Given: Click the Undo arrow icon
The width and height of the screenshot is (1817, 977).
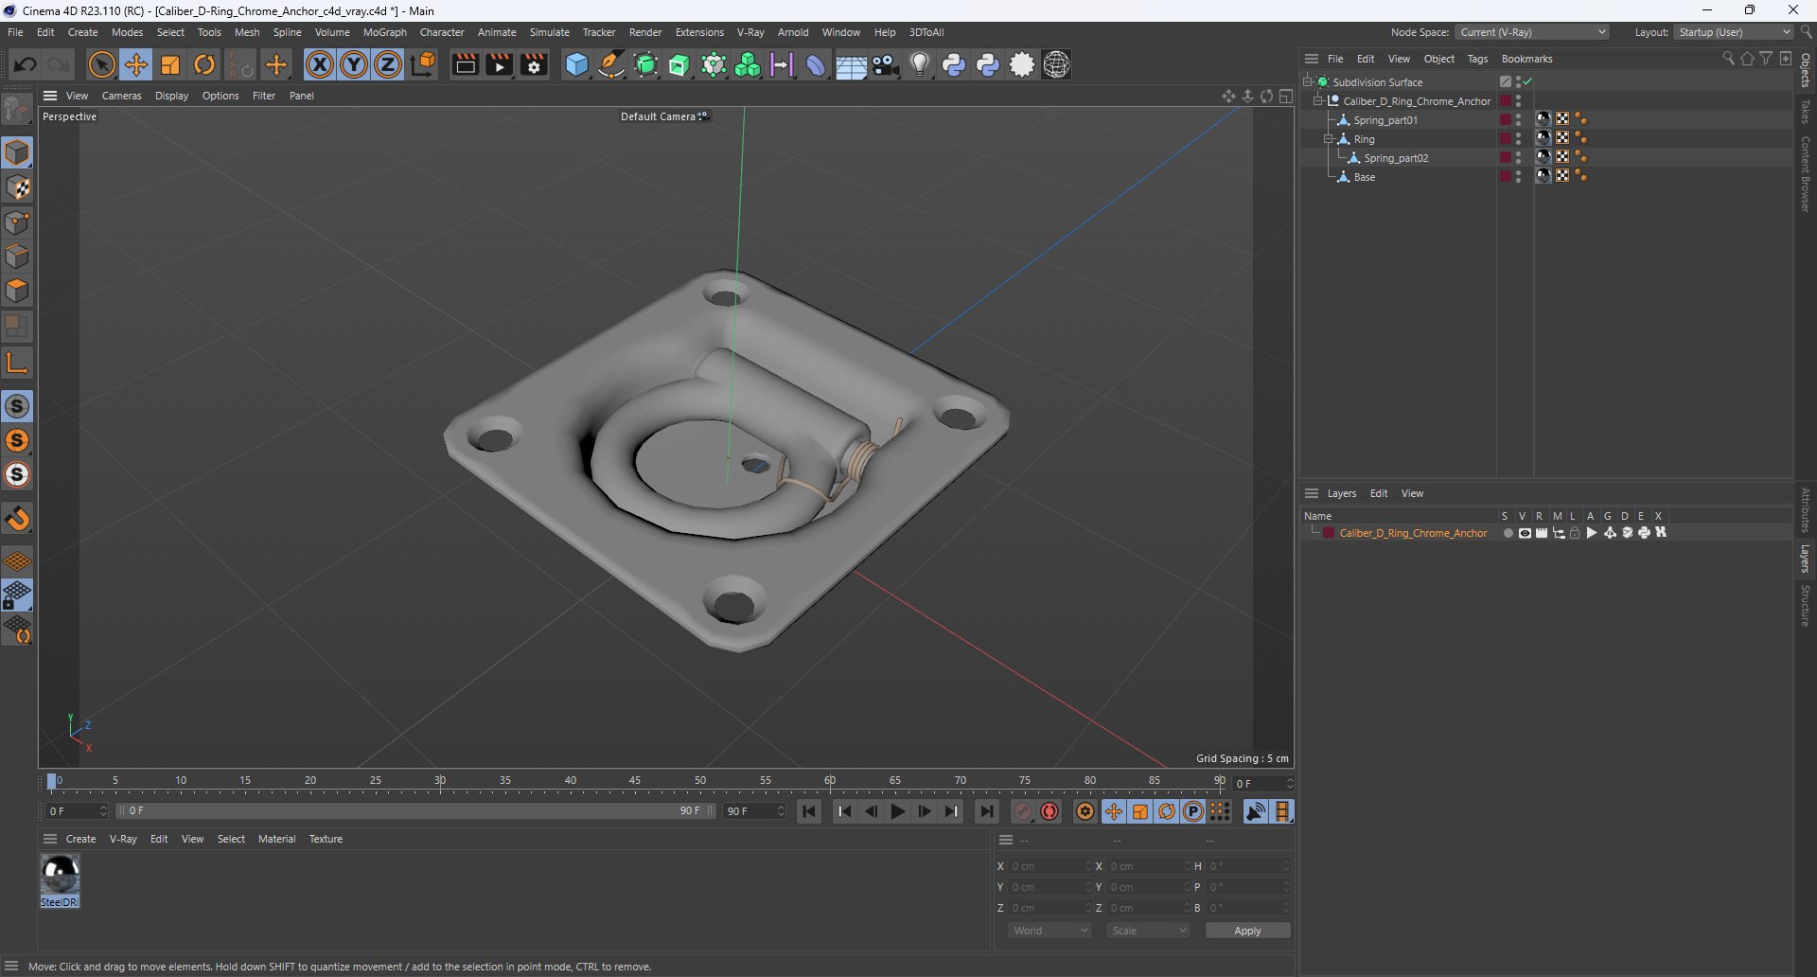Looking at the screenshot, I should pyautogui.click(x=26, y=64).
